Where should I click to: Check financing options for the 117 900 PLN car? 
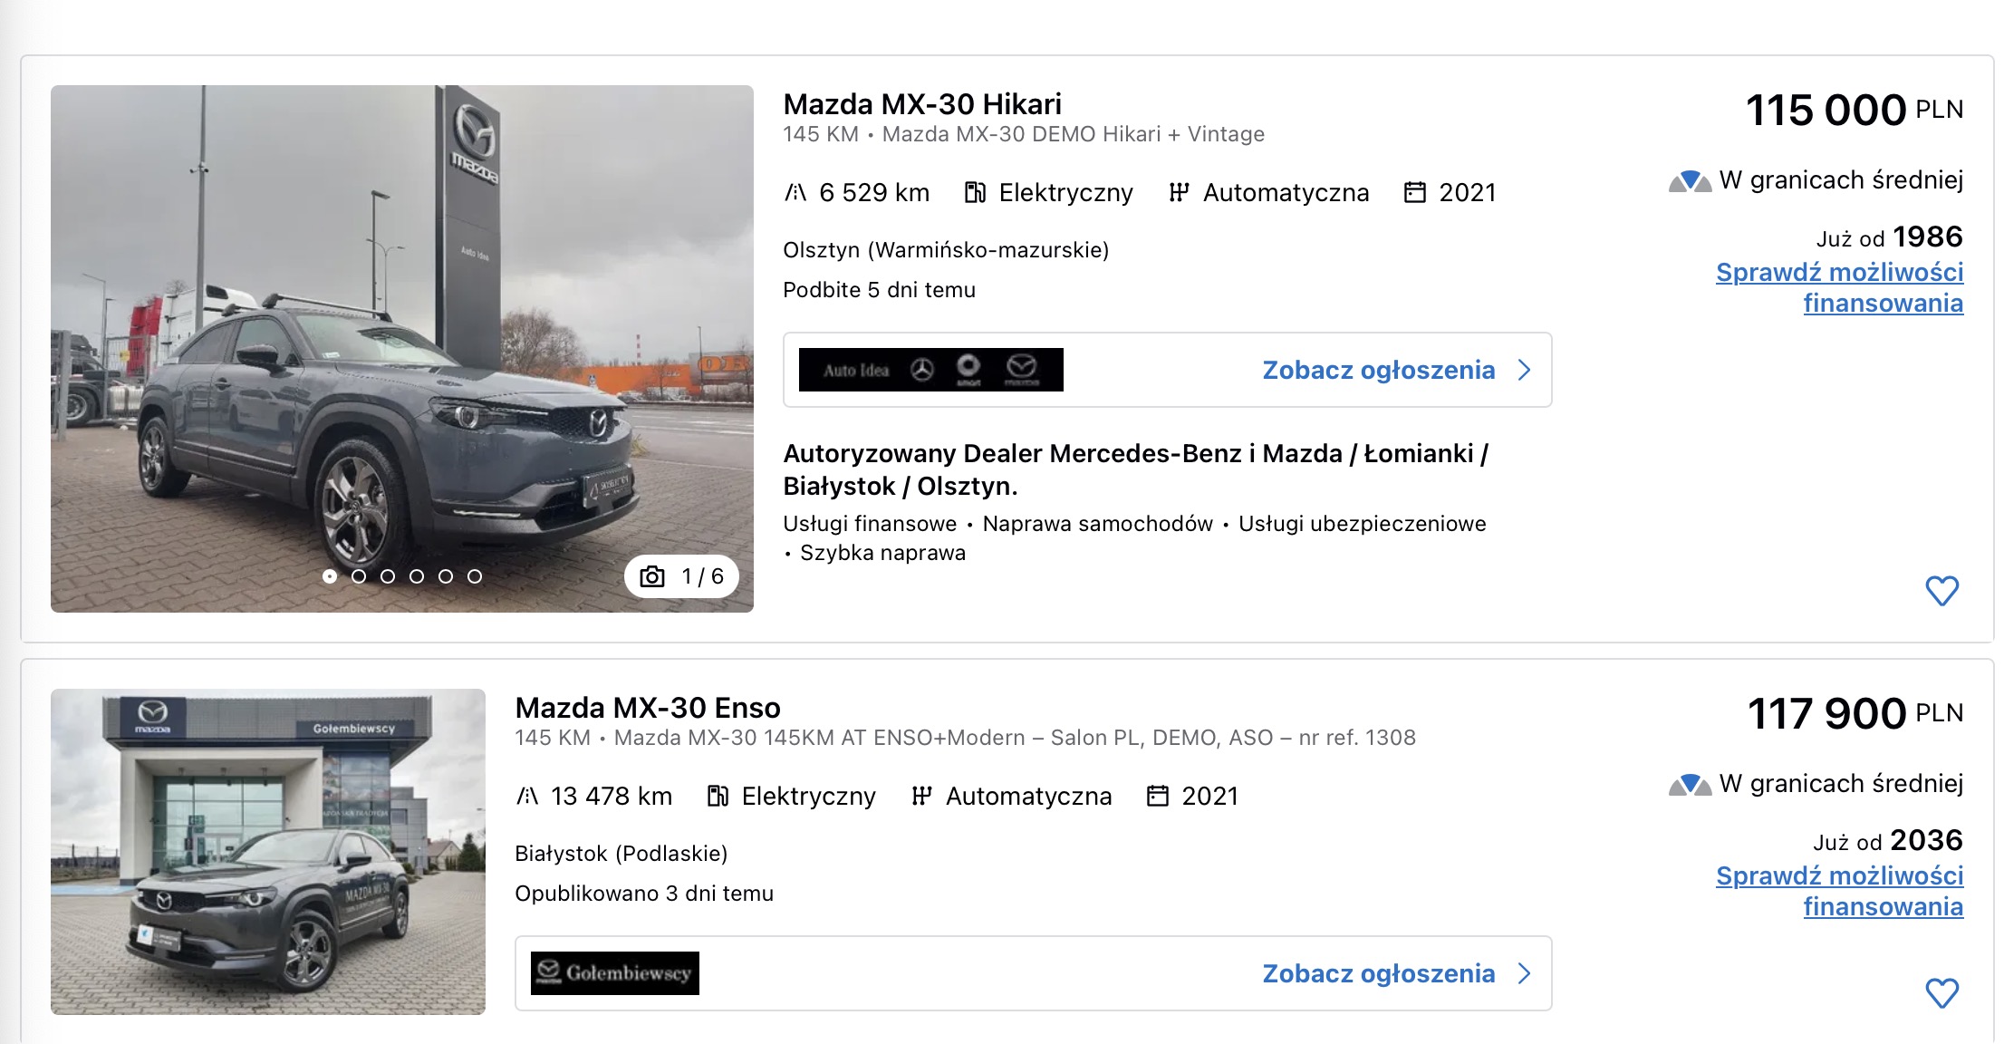[x=1839, y=891]
